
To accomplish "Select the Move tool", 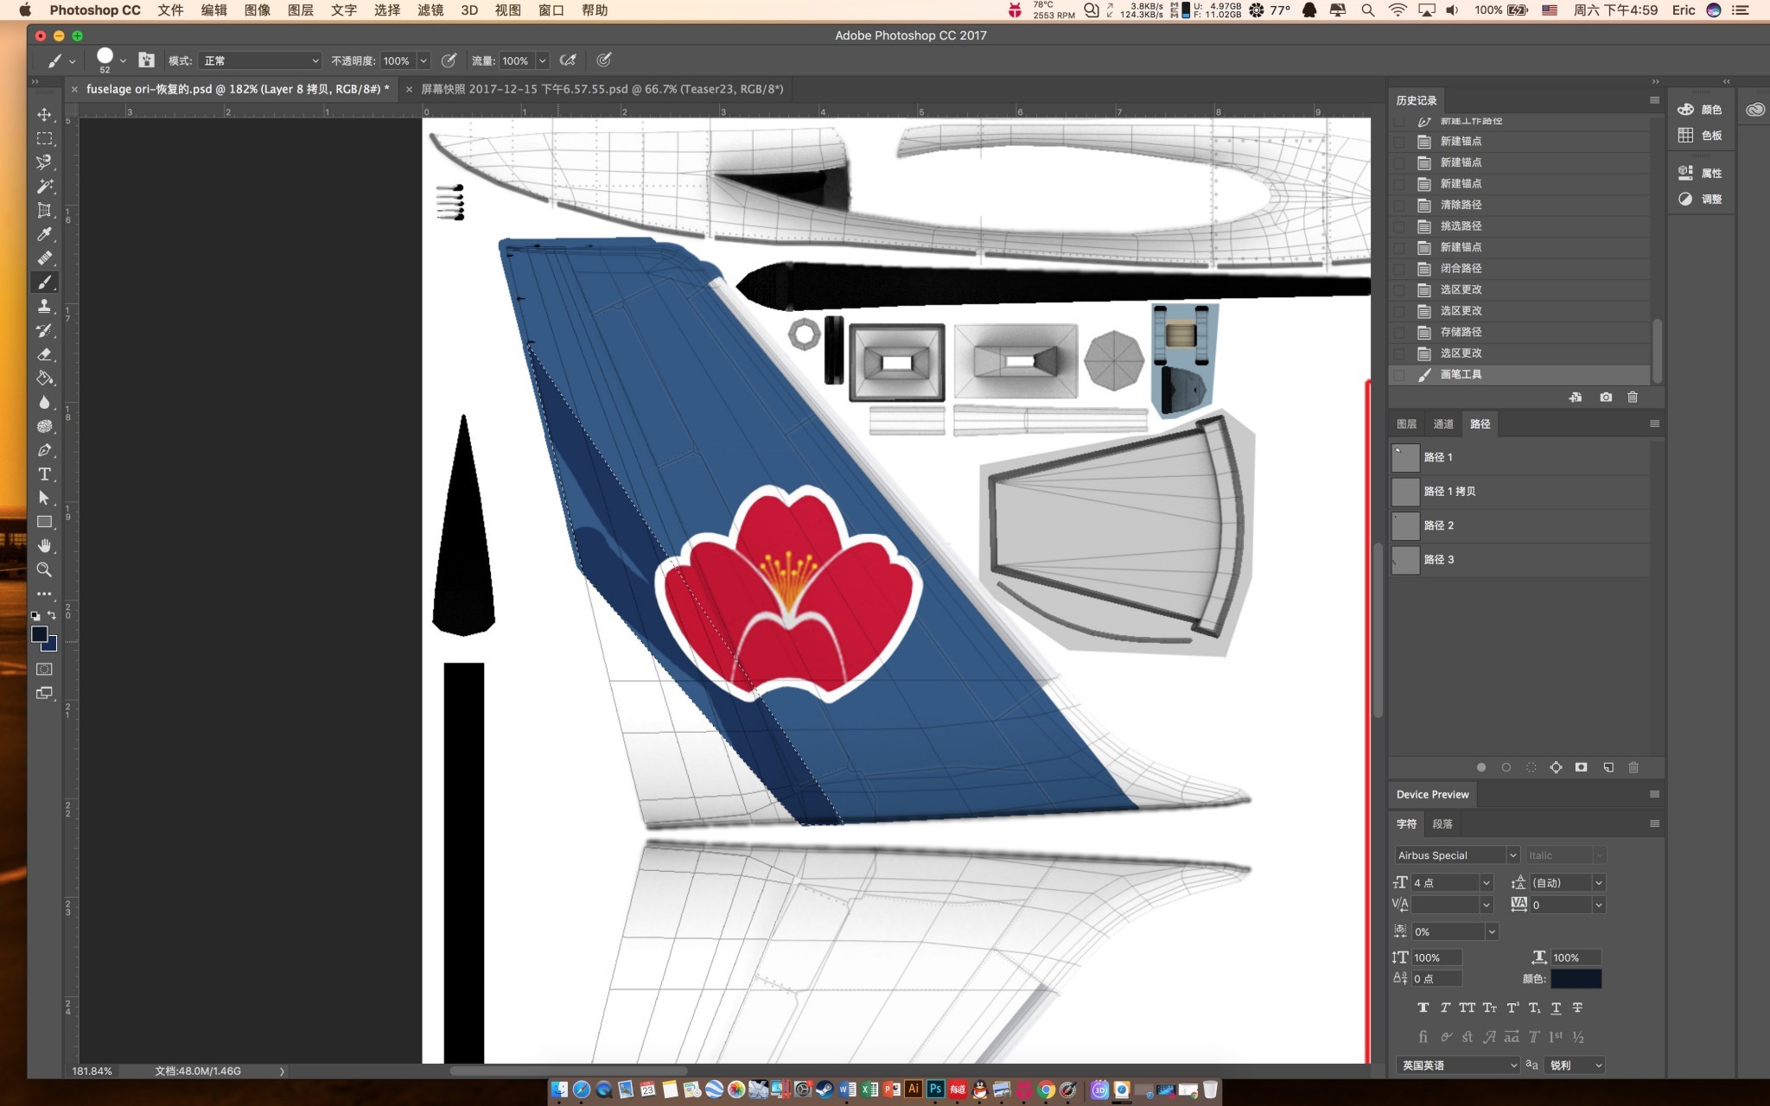I will pos(44,114).
